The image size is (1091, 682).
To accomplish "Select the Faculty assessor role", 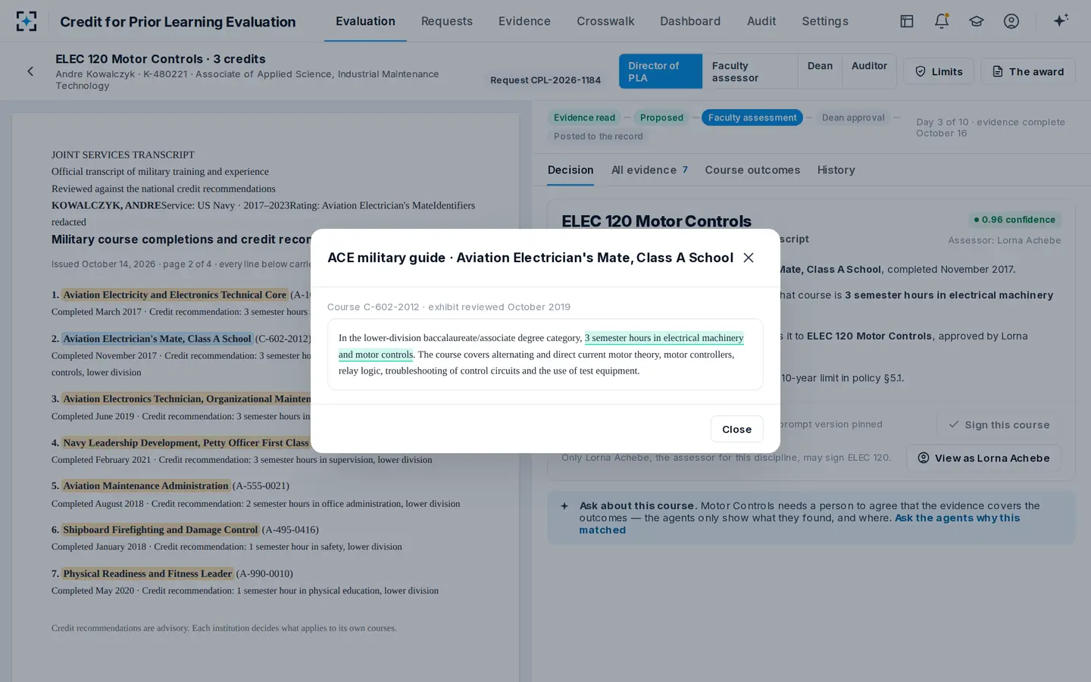I will [x=750, y=71].
